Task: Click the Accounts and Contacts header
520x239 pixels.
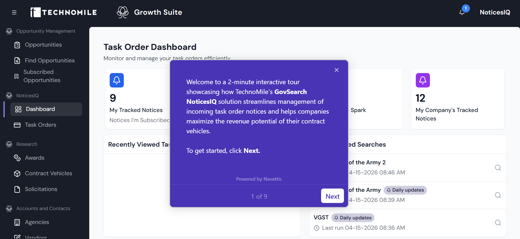Action: click(x=43, y=208)
